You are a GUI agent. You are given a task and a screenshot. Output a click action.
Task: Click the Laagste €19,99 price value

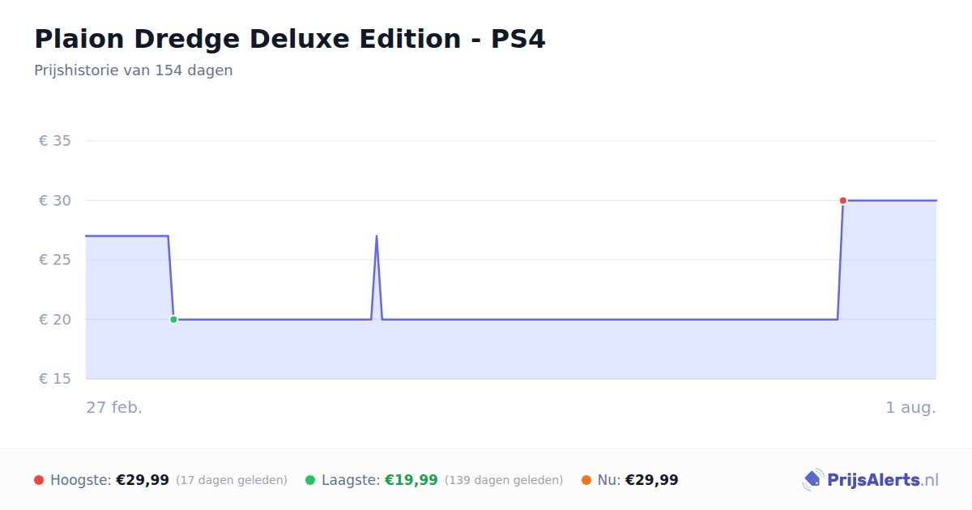[411, 480]
